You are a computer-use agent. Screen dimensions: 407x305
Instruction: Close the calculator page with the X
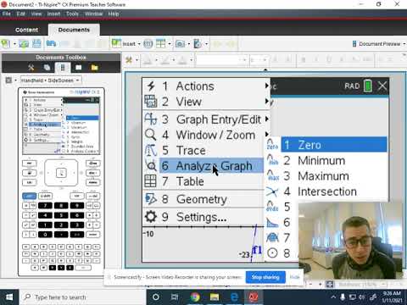[x=382, y=86]
